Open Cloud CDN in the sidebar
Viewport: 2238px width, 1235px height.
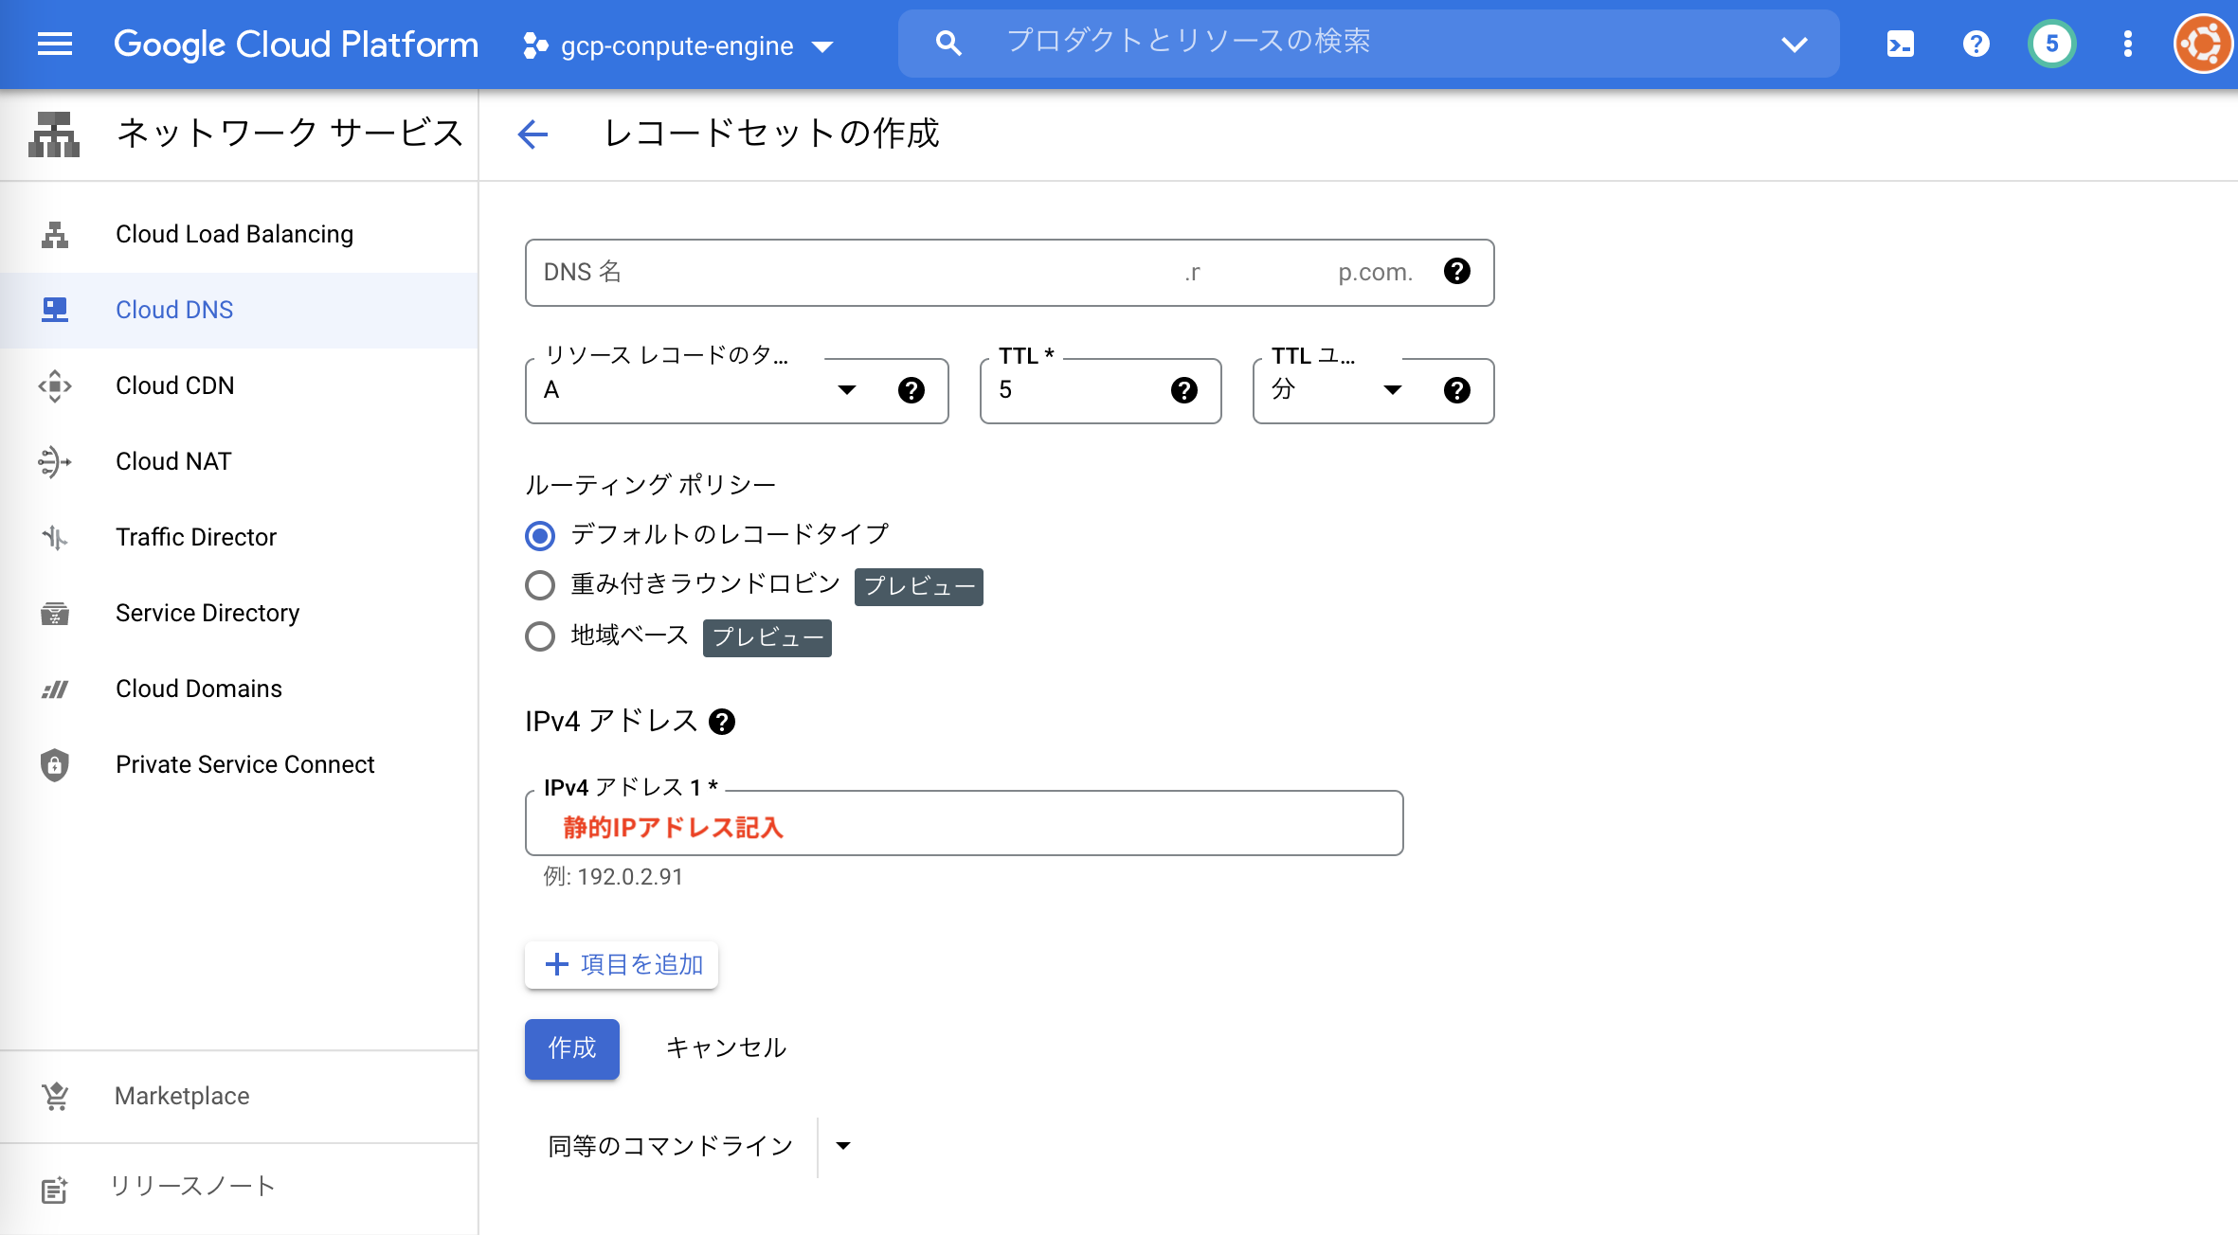[x=174, y=385]
